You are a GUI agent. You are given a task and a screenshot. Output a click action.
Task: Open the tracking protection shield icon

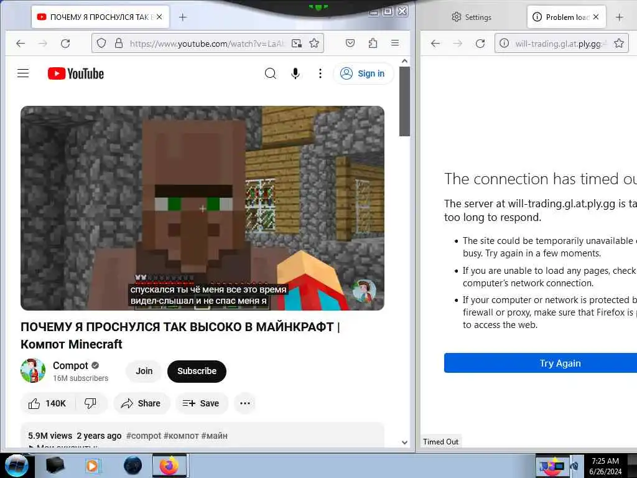click(x=101, y=43)
